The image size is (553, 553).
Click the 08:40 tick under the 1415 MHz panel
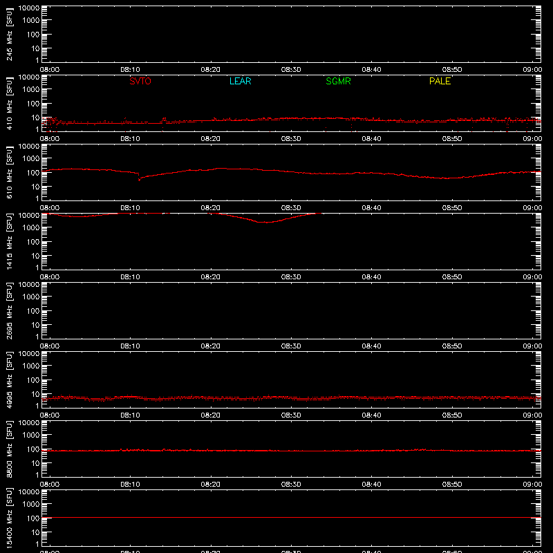pyautogui.click(x=371, y=277)
